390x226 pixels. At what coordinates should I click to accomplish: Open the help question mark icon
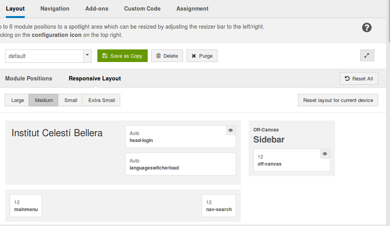[x=366, y=27]
